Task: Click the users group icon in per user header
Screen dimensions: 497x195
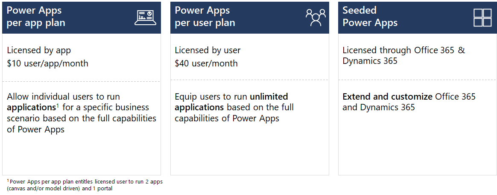Action: [315, 17]
